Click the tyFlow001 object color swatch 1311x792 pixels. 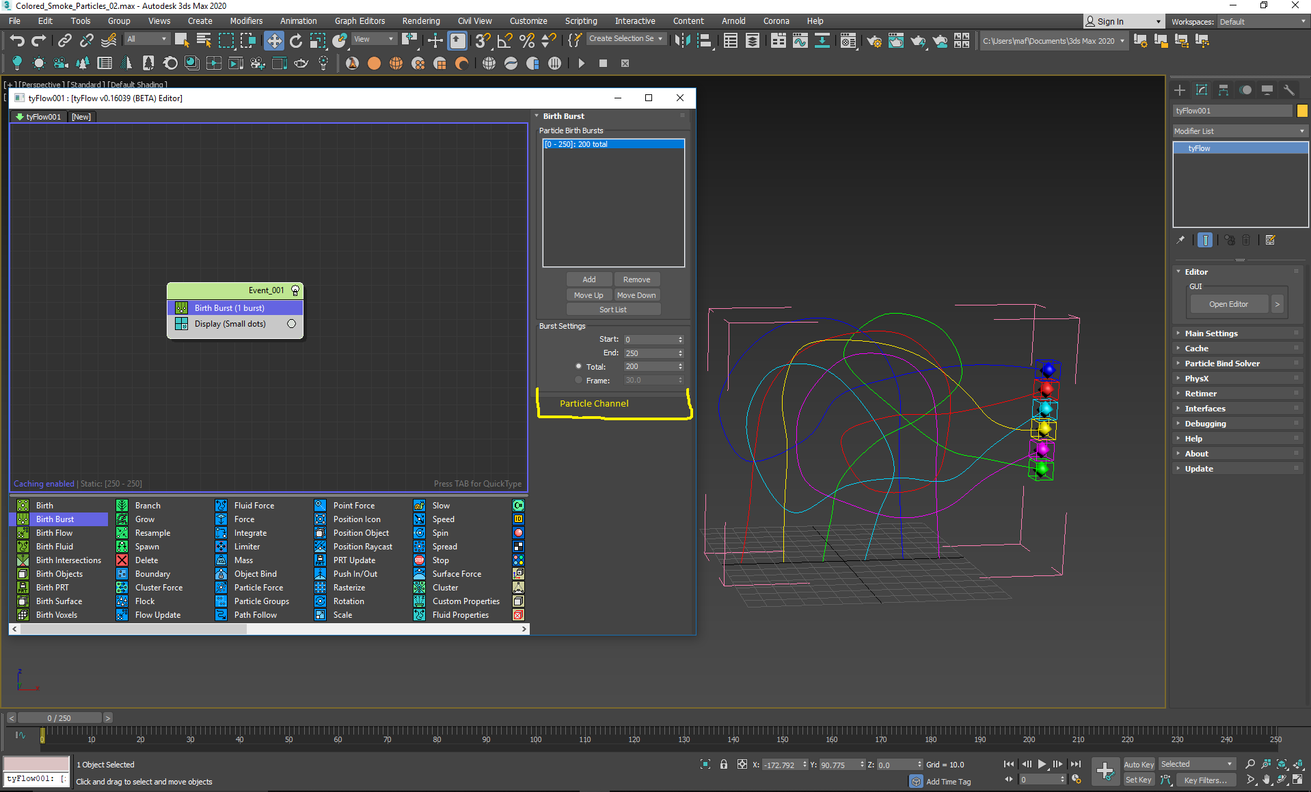coord(1302,111)
